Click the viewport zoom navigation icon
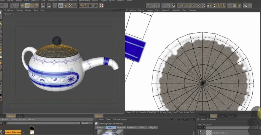Viewport: 261px width, 135px height. [x=117, y=10]
